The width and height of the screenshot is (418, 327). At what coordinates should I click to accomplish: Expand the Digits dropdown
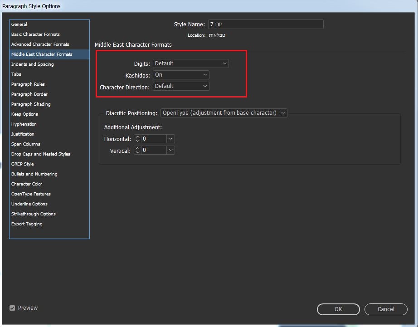coord(190,63)
